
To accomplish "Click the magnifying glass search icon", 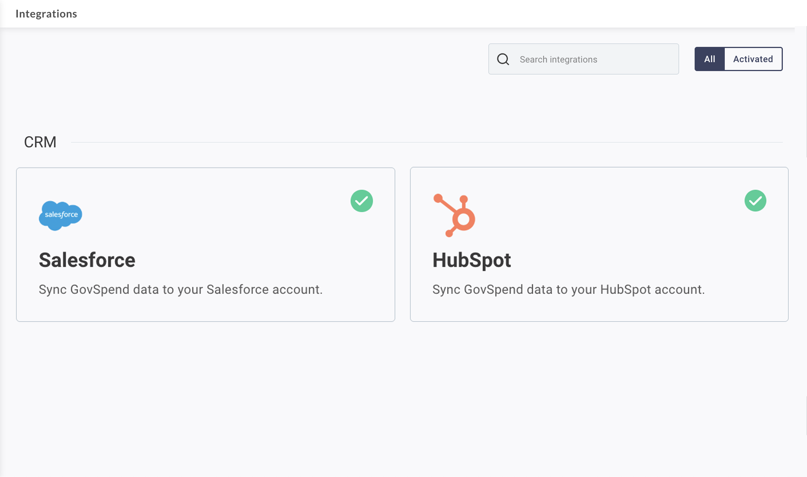I will coord(503,59).
